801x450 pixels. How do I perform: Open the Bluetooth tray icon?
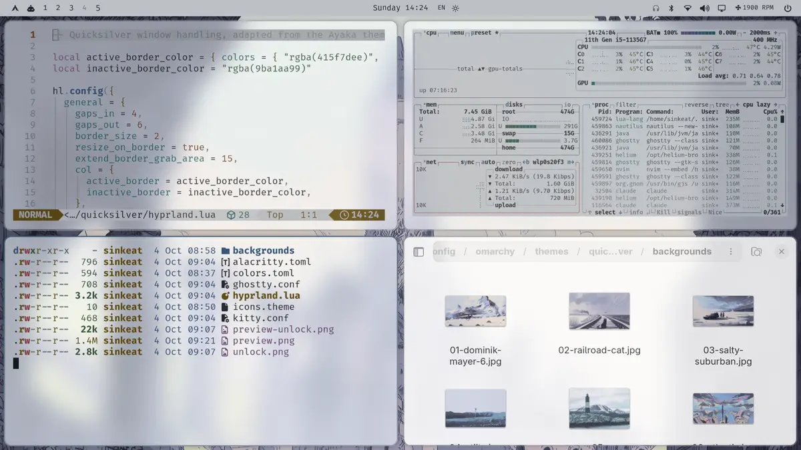tap(672, 8)
